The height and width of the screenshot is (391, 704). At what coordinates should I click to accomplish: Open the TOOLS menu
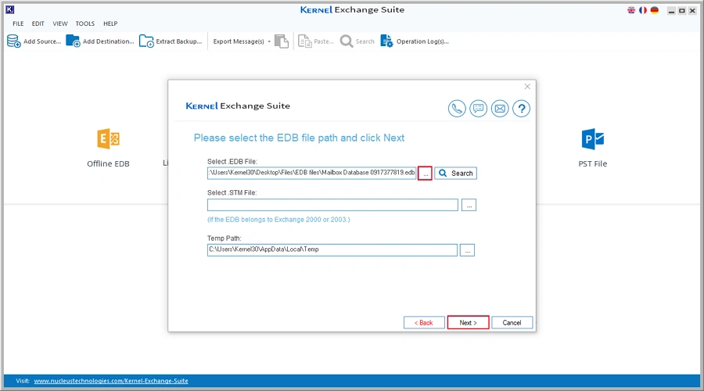pyautogui.click(x=84, y=23)
